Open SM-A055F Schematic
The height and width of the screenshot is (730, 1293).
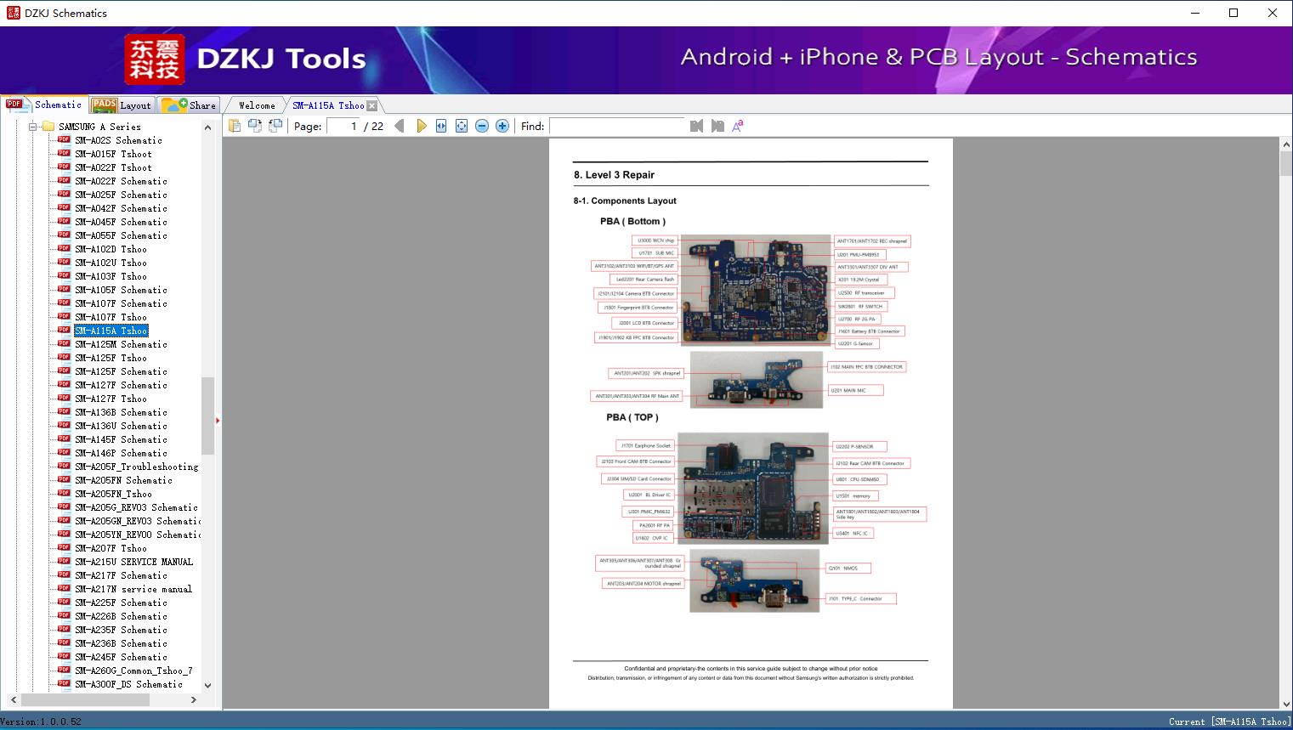pos(121,235)
